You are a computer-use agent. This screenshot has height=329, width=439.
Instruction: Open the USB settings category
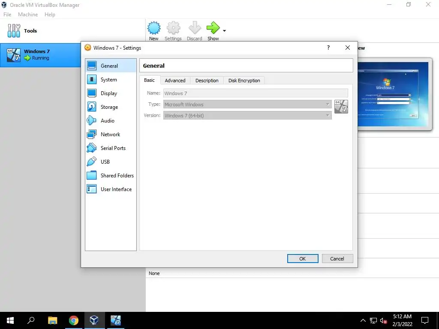click(111, 162)
